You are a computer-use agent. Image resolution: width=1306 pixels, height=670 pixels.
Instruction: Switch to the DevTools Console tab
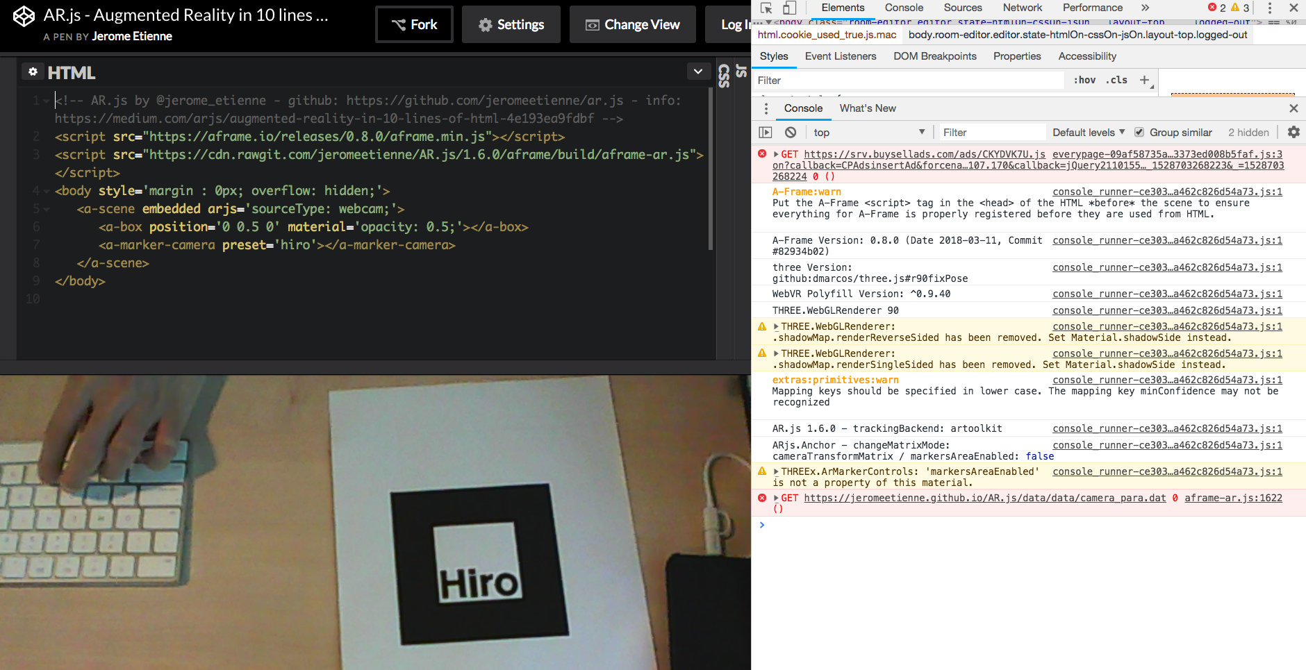tap(904, 8)
